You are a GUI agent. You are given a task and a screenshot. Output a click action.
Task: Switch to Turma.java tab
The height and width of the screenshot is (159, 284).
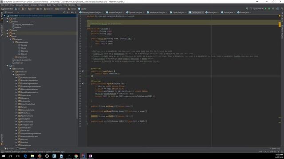tap(244, 12)
